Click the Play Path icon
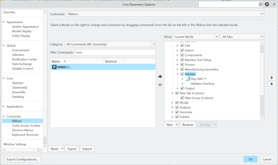Viewport: 278px width, 165px height. click(x=188, y=79)
